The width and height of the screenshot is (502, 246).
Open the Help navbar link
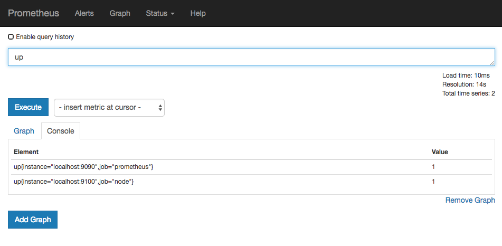[x=198, y=13]
